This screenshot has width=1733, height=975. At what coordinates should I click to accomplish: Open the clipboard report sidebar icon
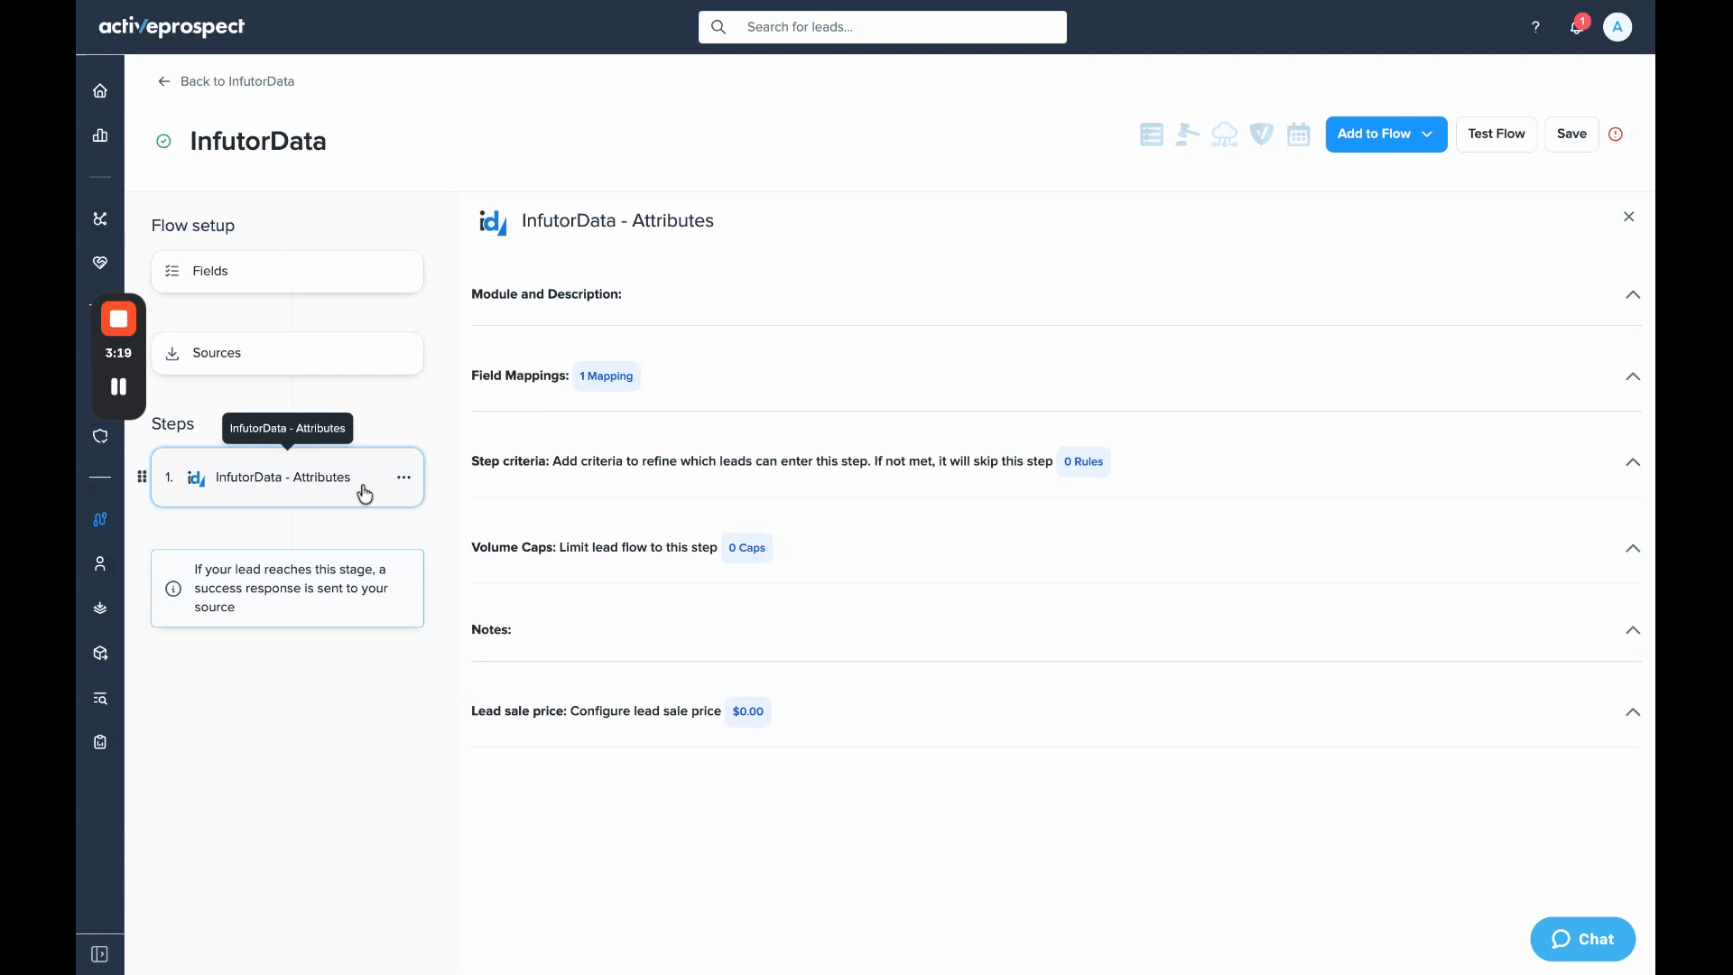tap(100, 742)
